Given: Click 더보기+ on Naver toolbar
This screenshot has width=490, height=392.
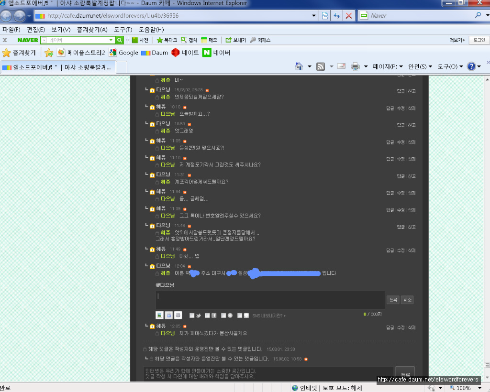Looking at the screenshot, I should tap(457, 40).
